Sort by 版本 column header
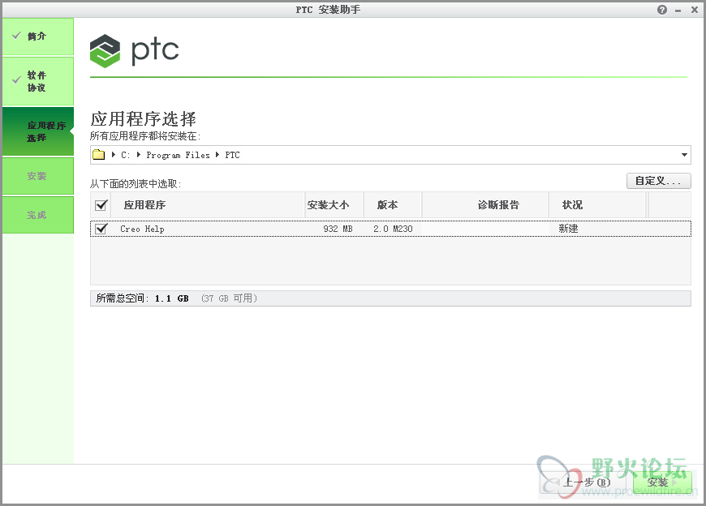The width and height of the screenshot is (706, 506). click(x=392, y=205)
